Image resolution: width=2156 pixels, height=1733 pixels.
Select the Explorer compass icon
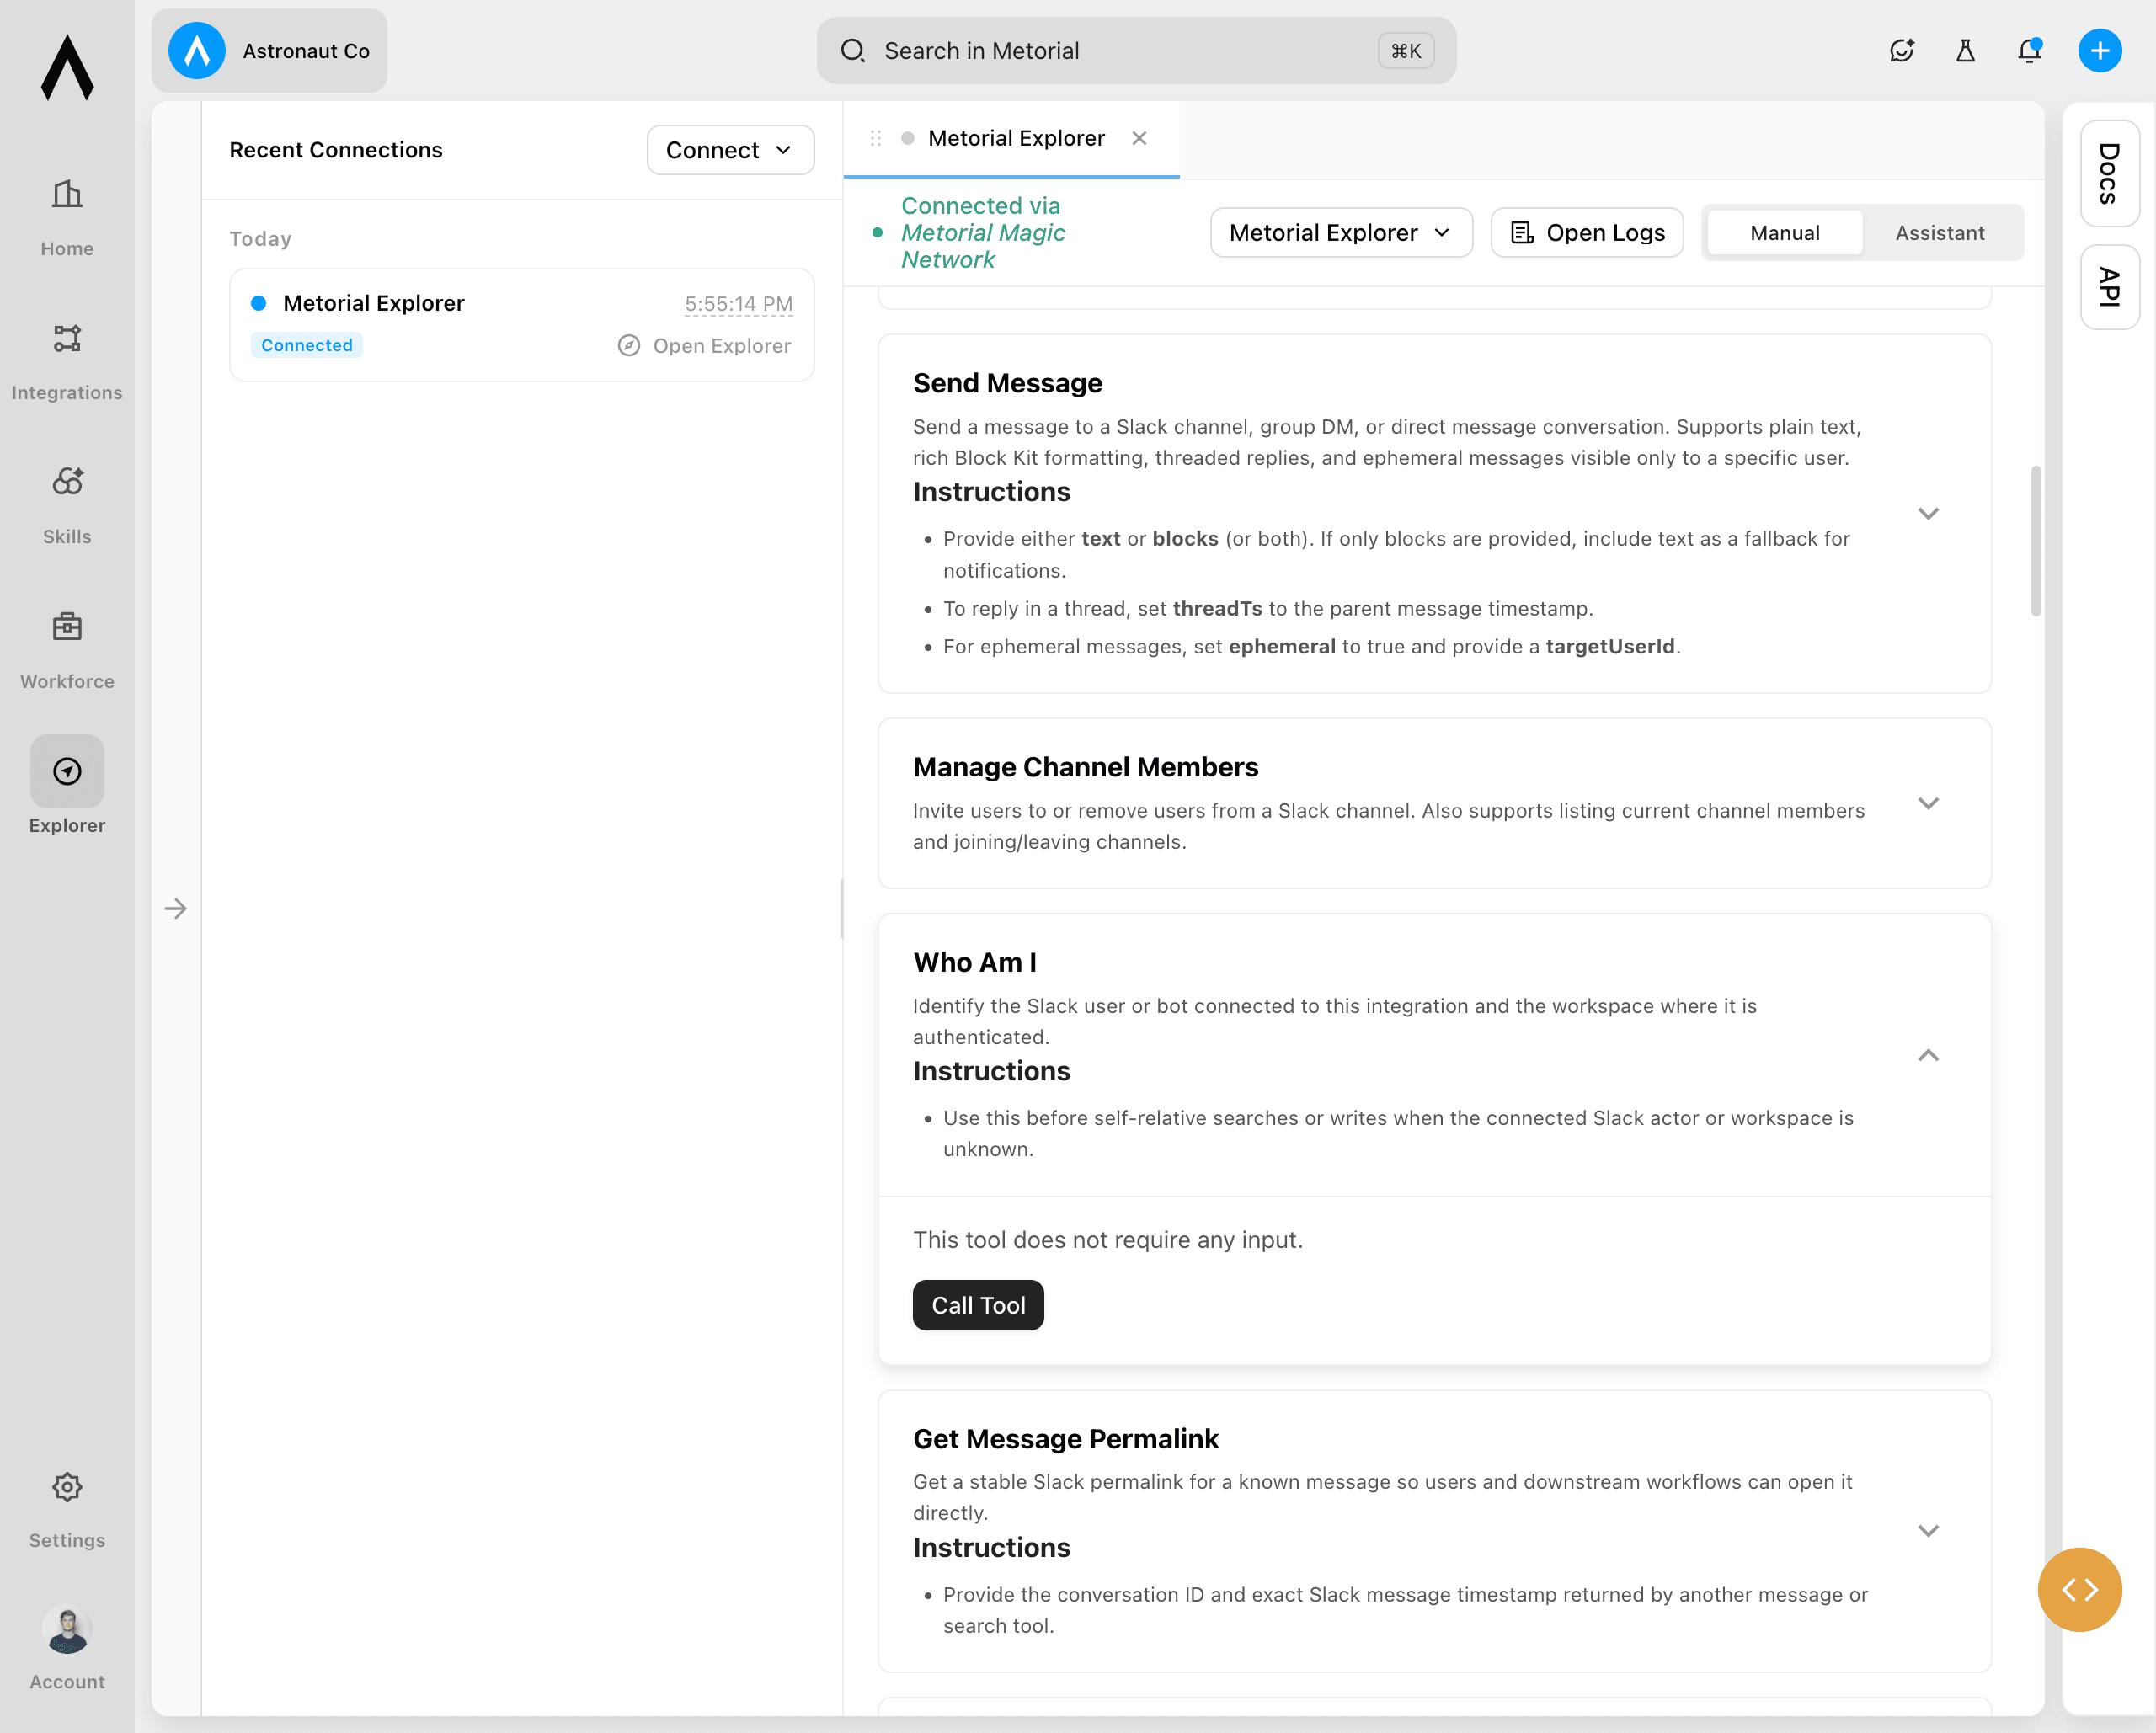[x=67, y=771]
